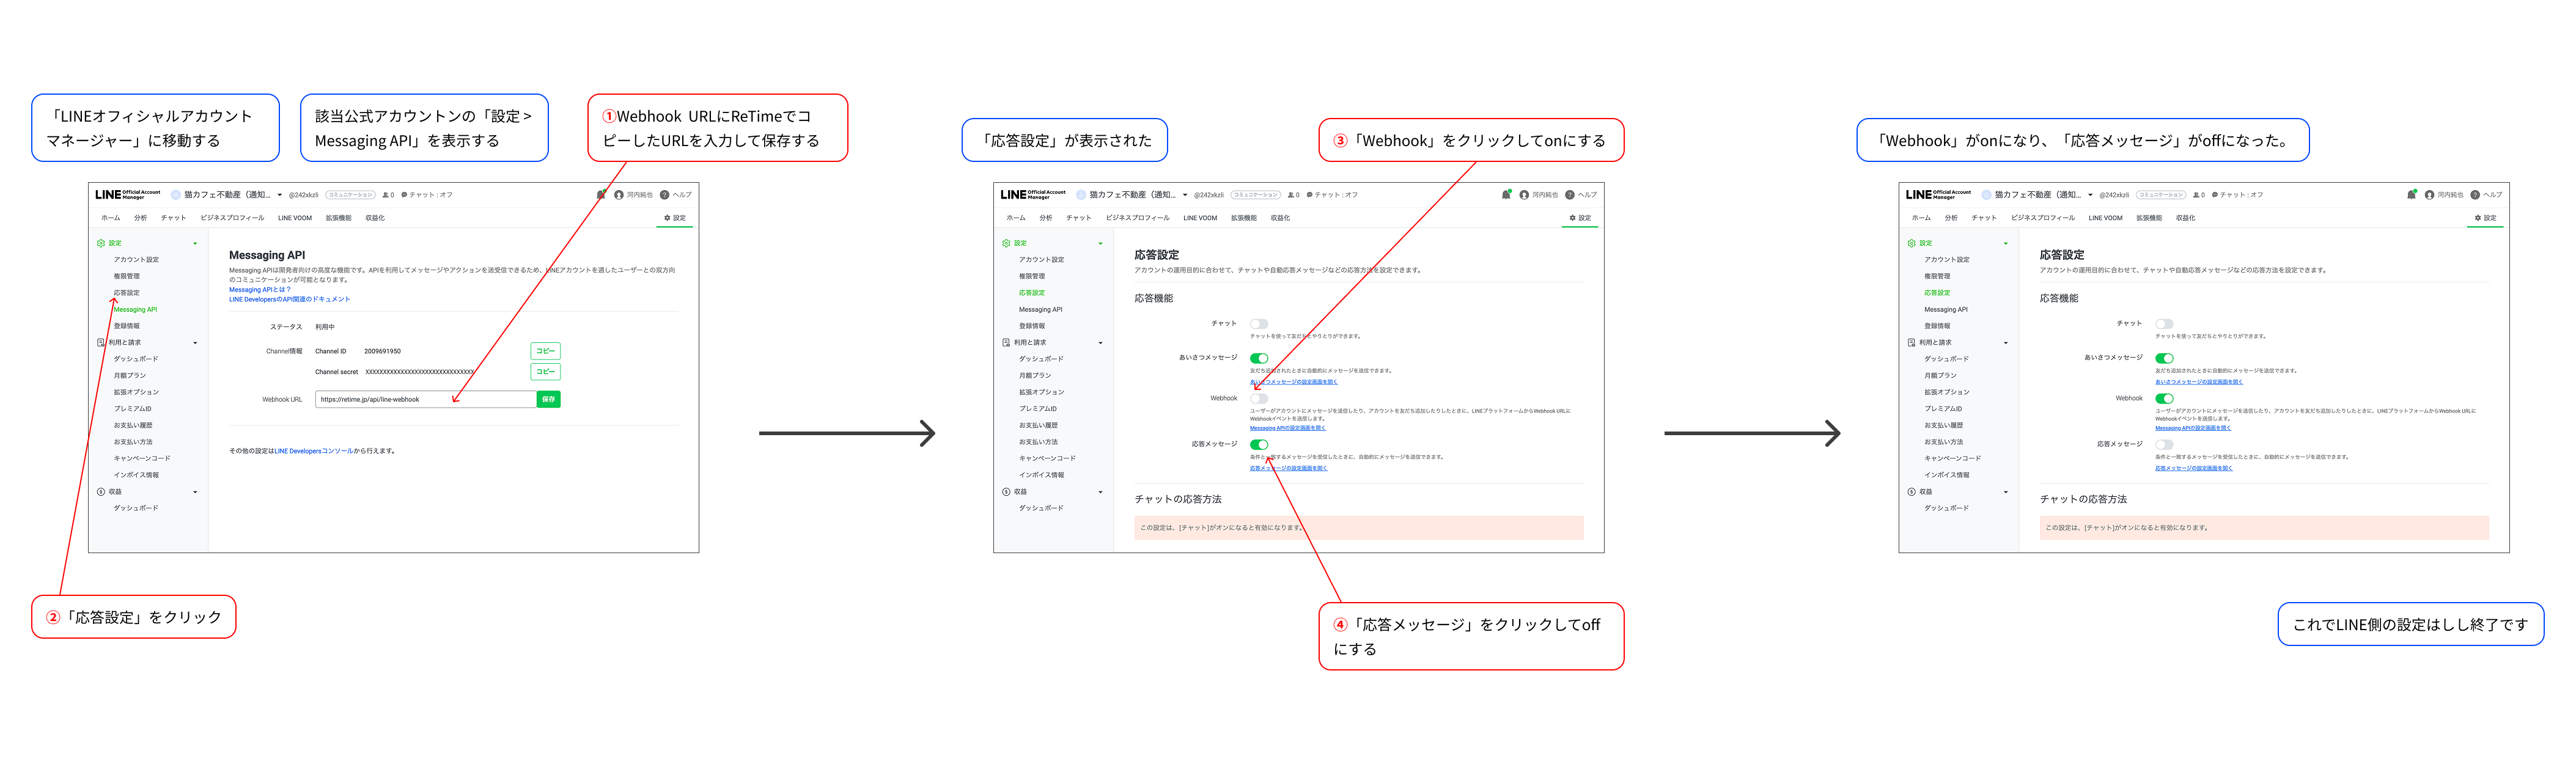The width and height of the screenshot is (2576, 764).
Task: Click help question-mark icon in middle screenshot
Action: tap(1570, 195)
